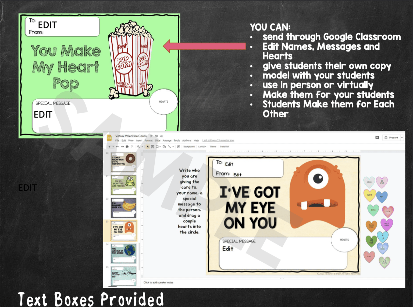This screenshot has height=307, width=413.
Task: Open the comment history icon near Present
Action: tap(377, 138)
